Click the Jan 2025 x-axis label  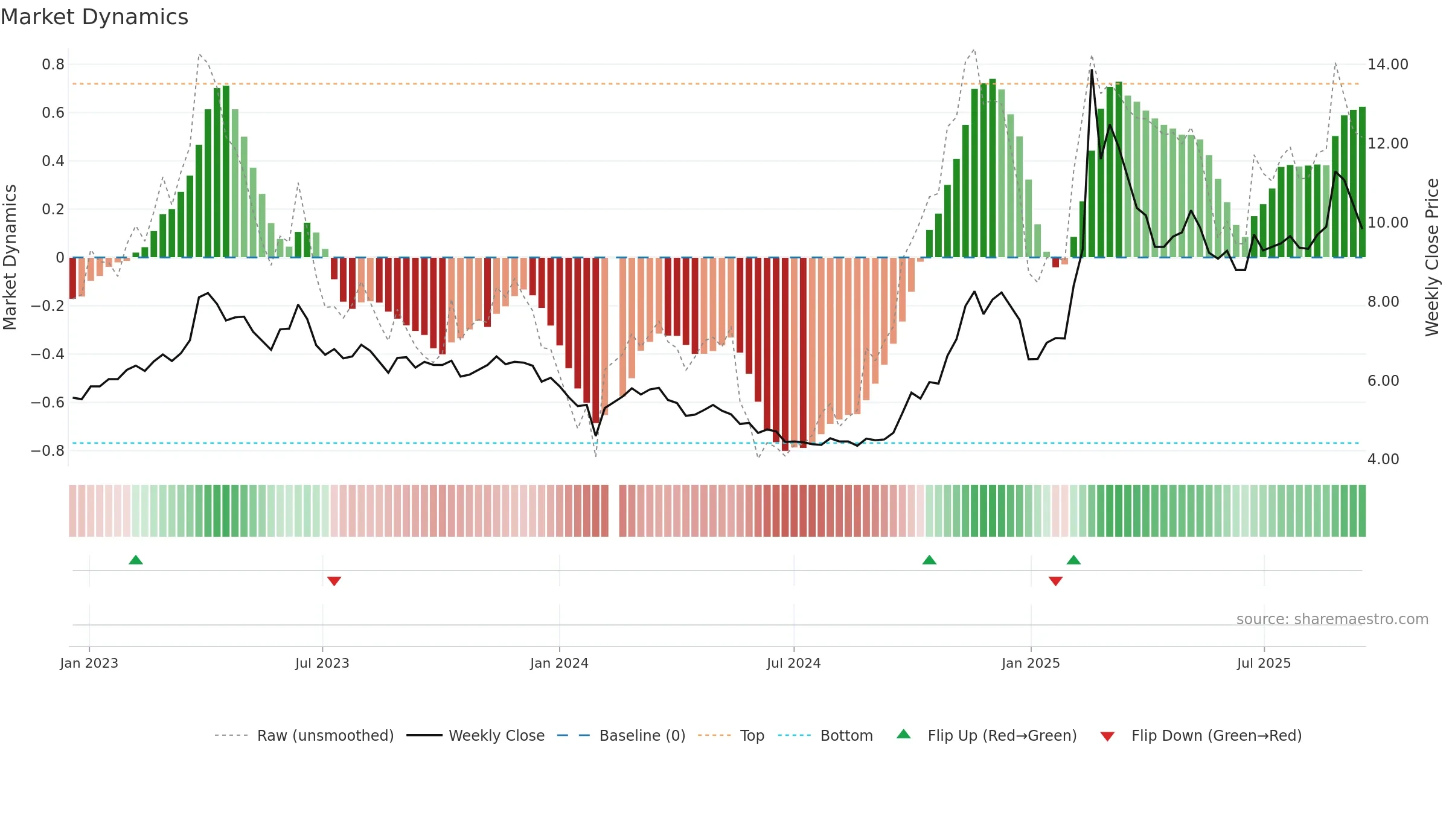tap(1031, 663)
